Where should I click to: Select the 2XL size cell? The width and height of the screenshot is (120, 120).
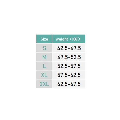point(44,84)
